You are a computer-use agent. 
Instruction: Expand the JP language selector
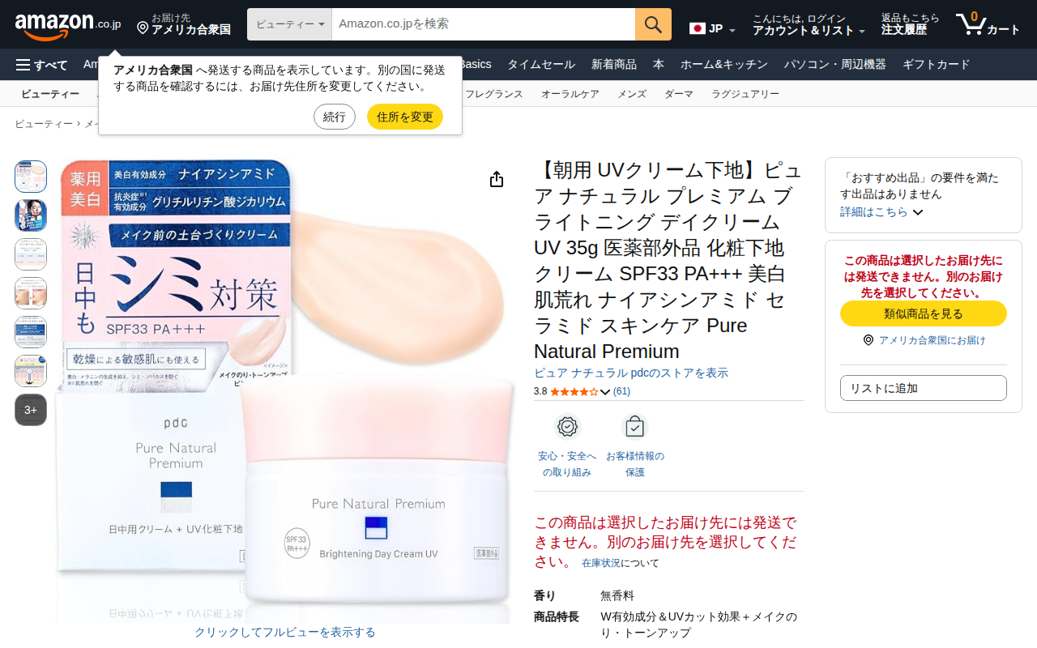click(713, 29)
